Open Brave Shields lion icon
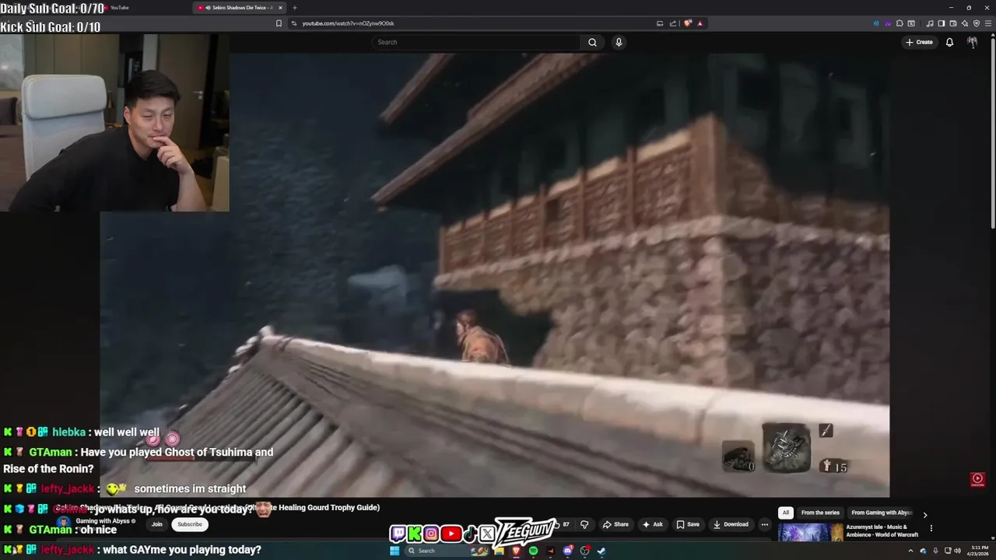Viewport: 996px width, 560px height. (x=687, y=23)
